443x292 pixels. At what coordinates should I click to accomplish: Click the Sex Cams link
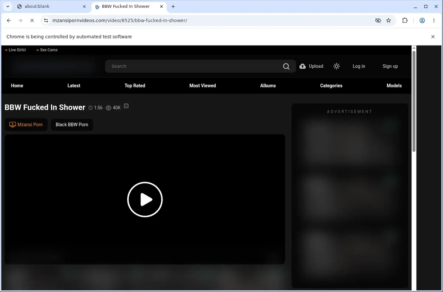[47, 50]
